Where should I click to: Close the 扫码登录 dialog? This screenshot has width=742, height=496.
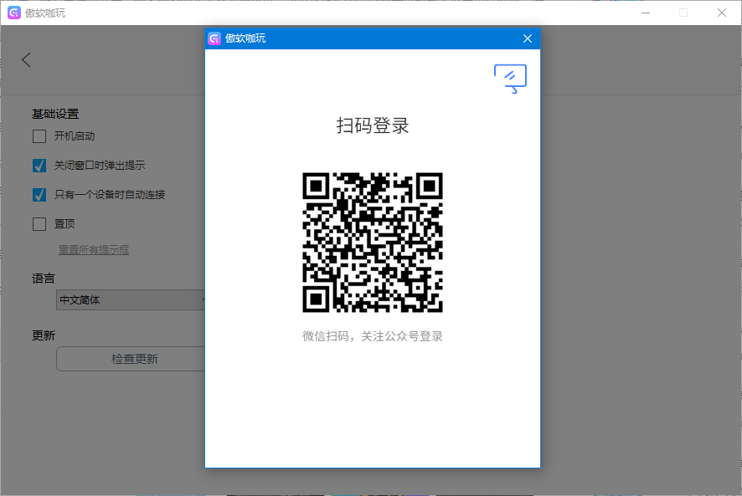[x=528, y=38]
